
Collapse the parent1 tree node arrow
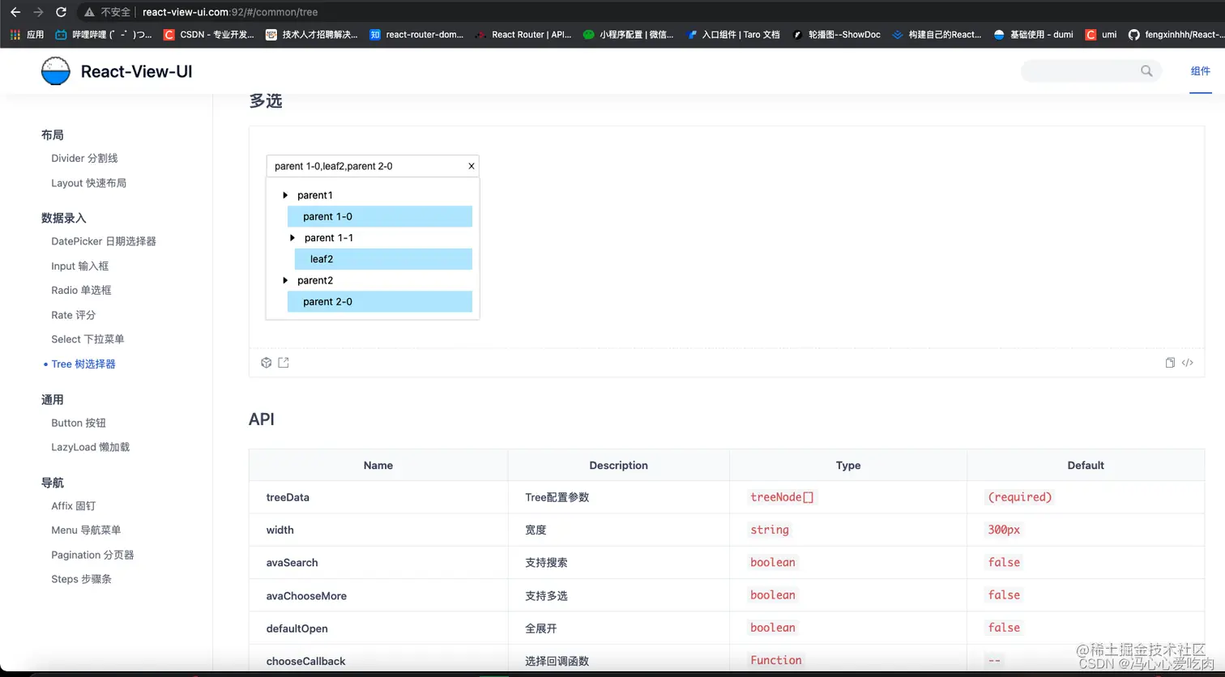point(285,195)
